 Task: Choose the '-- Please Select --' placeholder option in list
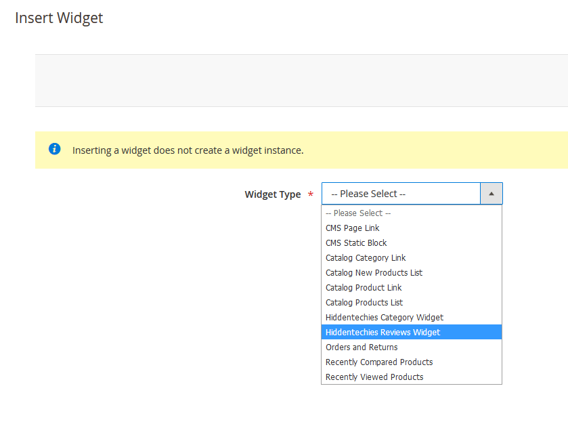coord(358,213)
